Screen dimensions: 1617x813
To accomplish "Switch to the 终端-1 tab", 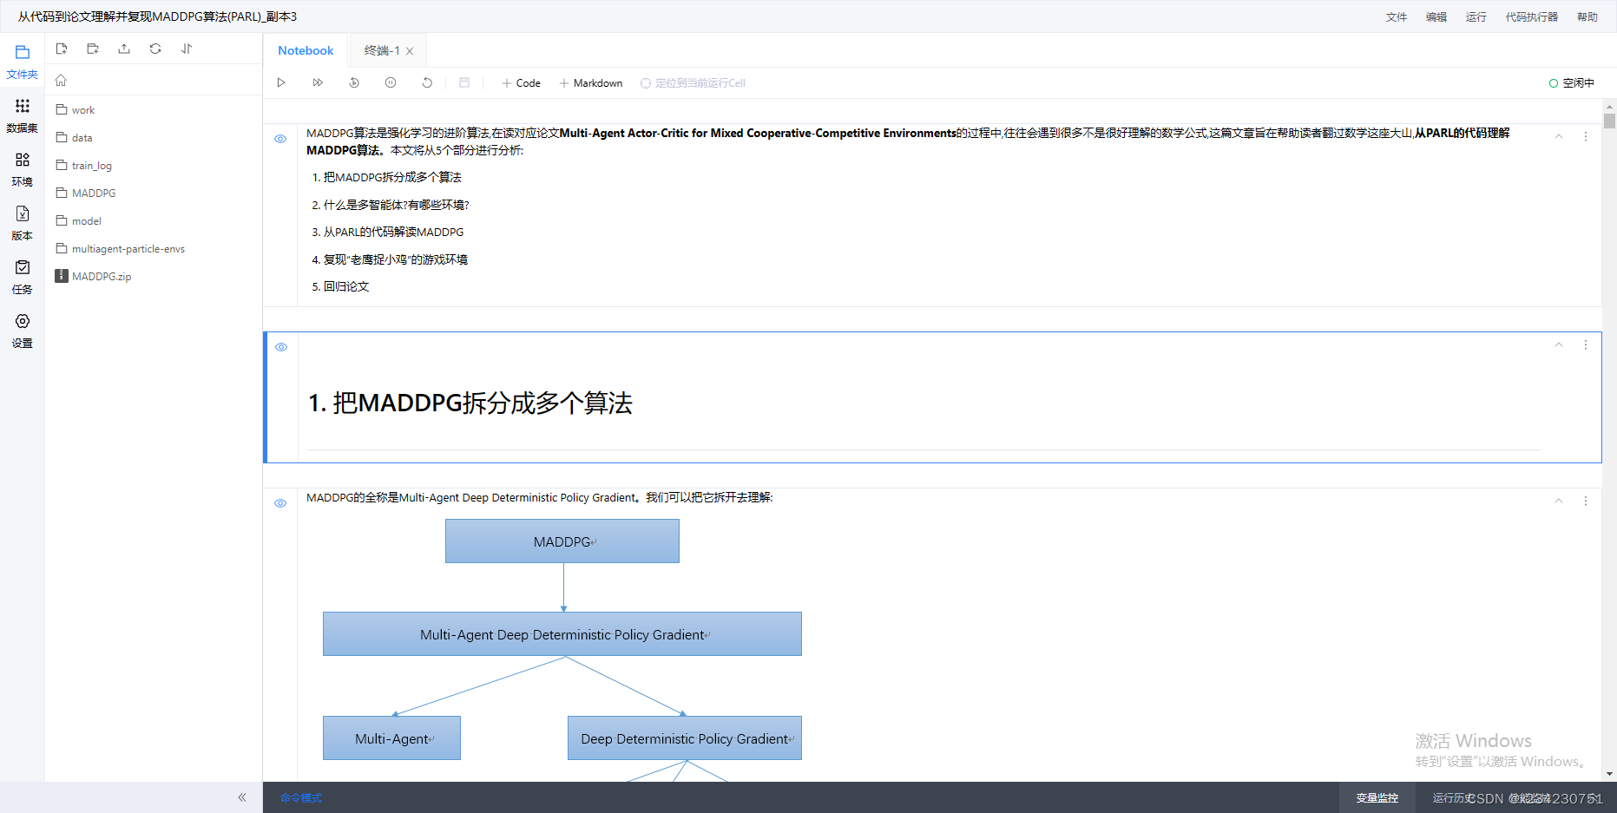I will (x=382, y=49).
